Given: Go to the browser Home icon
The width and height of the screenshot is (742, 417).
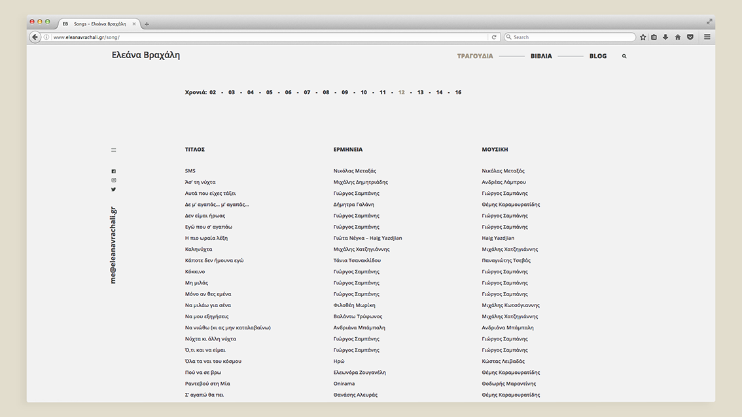Looking at the screenshot, I should click(678, 37).
